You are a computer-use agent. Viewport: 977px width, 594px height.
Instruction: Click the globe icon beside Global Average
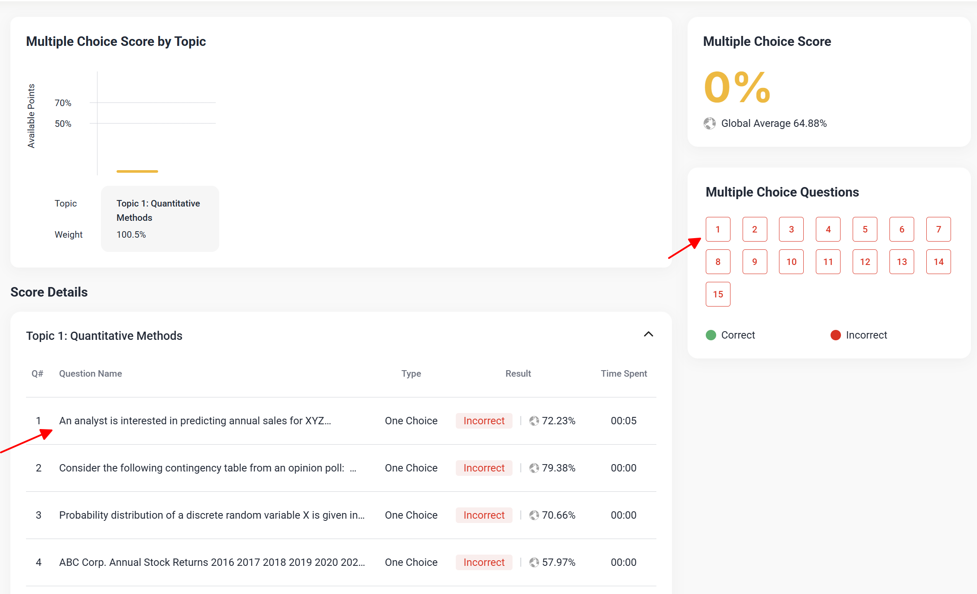pyautogui.click(x=709, y=123)
